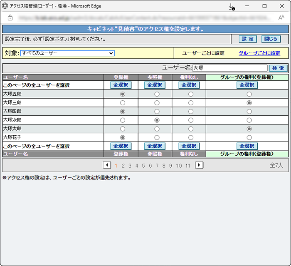Click top 全選択 button under 権利なし
The width and height of the screenshot is (291, 266).
(189, 85)
